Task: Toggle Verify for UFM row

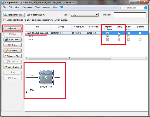Action: coord(119,39)
